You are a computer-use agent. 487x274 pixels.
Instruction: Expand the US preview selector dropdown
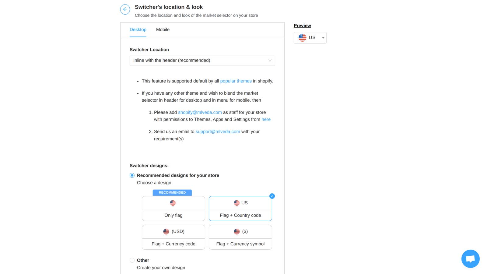(323, 37)
